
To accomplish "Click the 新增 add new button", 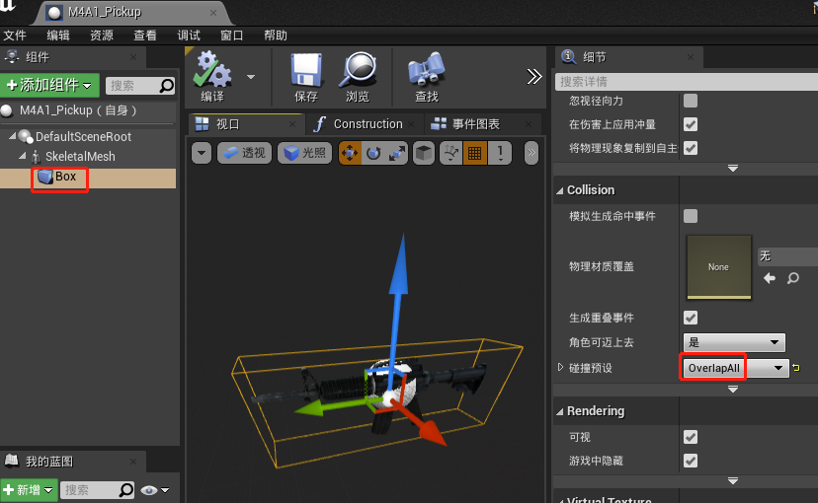I will click(x=29, y=490).
